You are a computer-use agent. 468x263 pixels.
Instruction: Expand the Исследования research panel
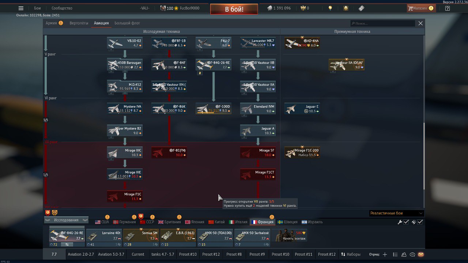coord(66,220)
